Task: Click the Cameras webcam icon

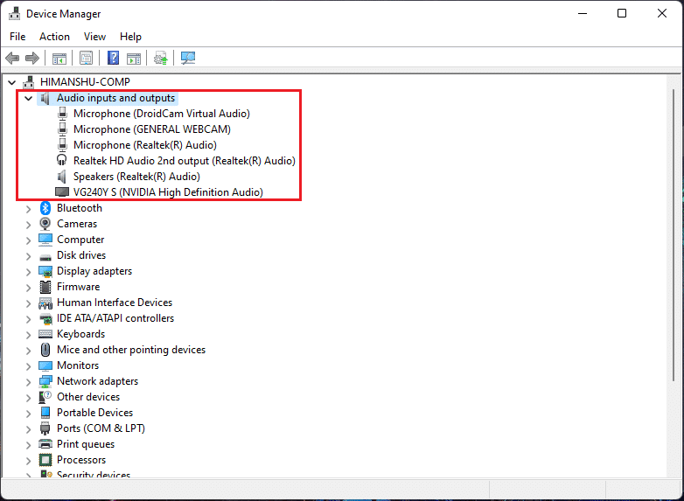Action: [x=45, y=224]
